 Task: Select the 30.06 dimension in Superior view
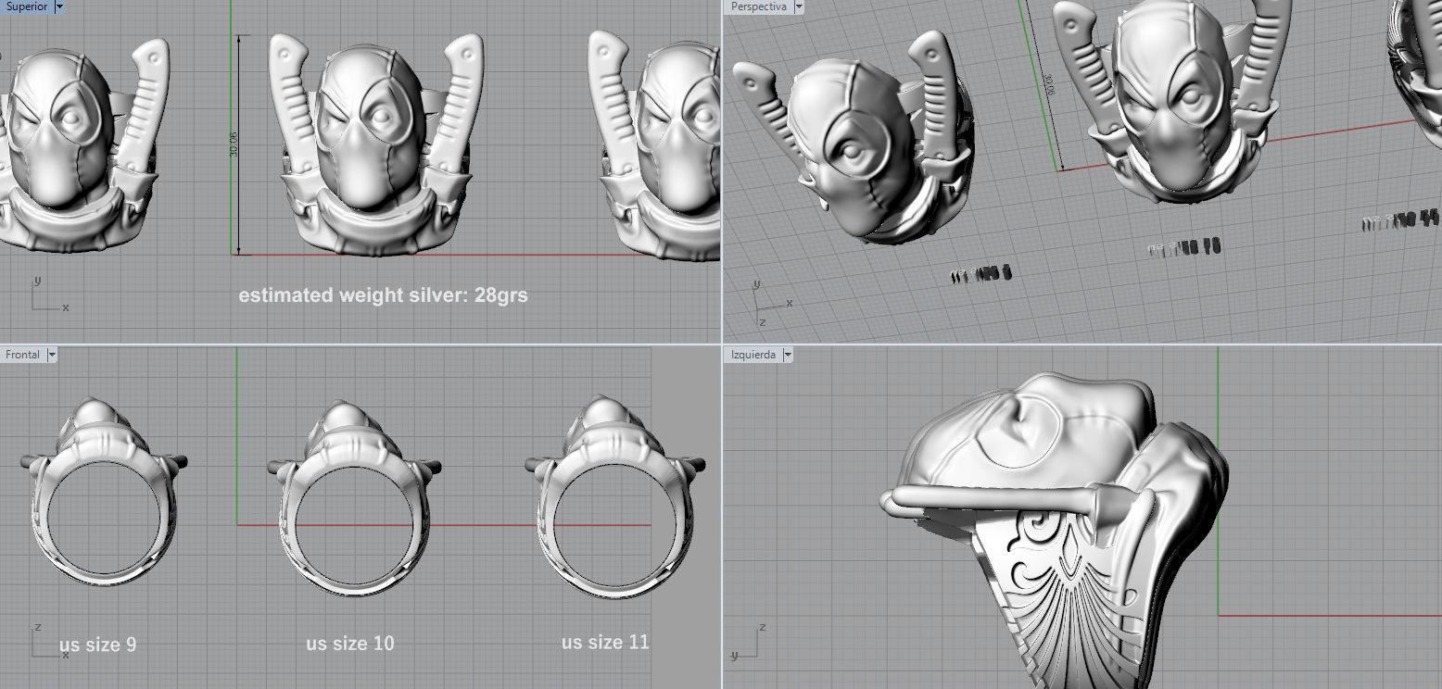(233, 144)
